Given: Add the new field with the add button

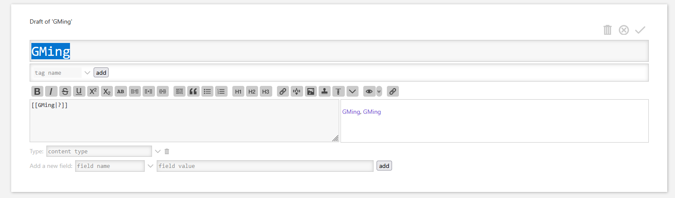Looking at the screenshot, I should click(384, 166).
